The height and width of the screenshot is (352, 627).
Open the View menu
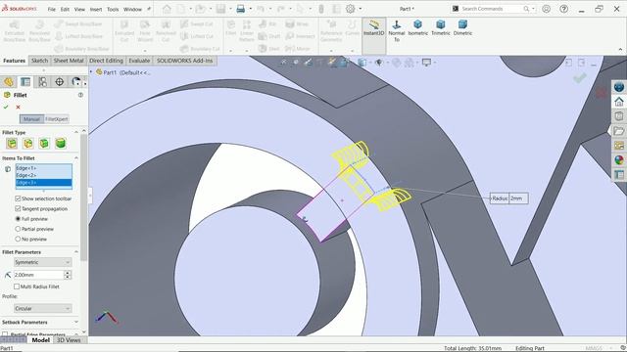pyautogui.click(x=79, y=9)
